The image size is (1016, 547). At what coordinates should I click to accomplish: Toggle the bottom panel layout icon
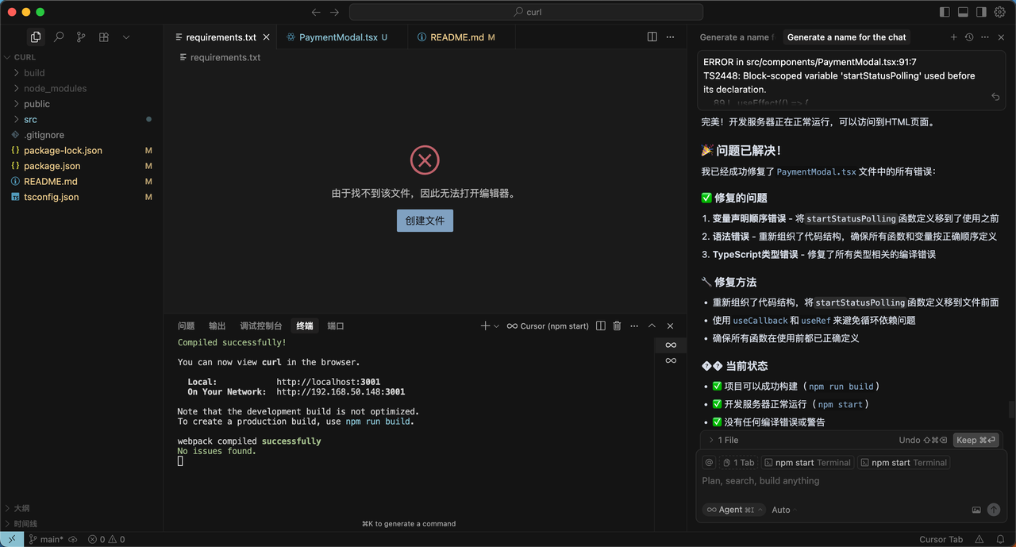click(963, 12)
